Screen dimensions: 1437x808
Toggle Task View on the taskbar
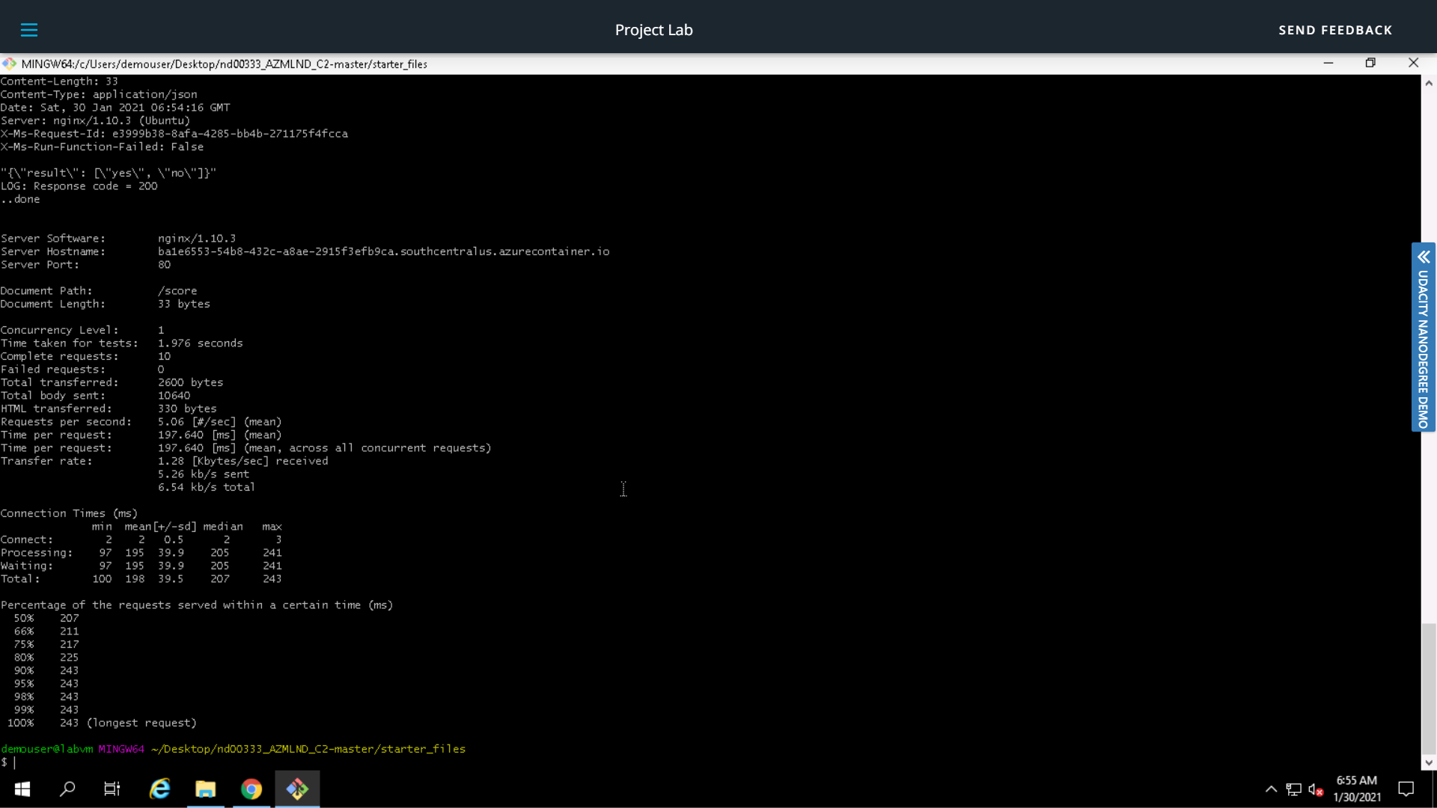[x=112, y=789]
